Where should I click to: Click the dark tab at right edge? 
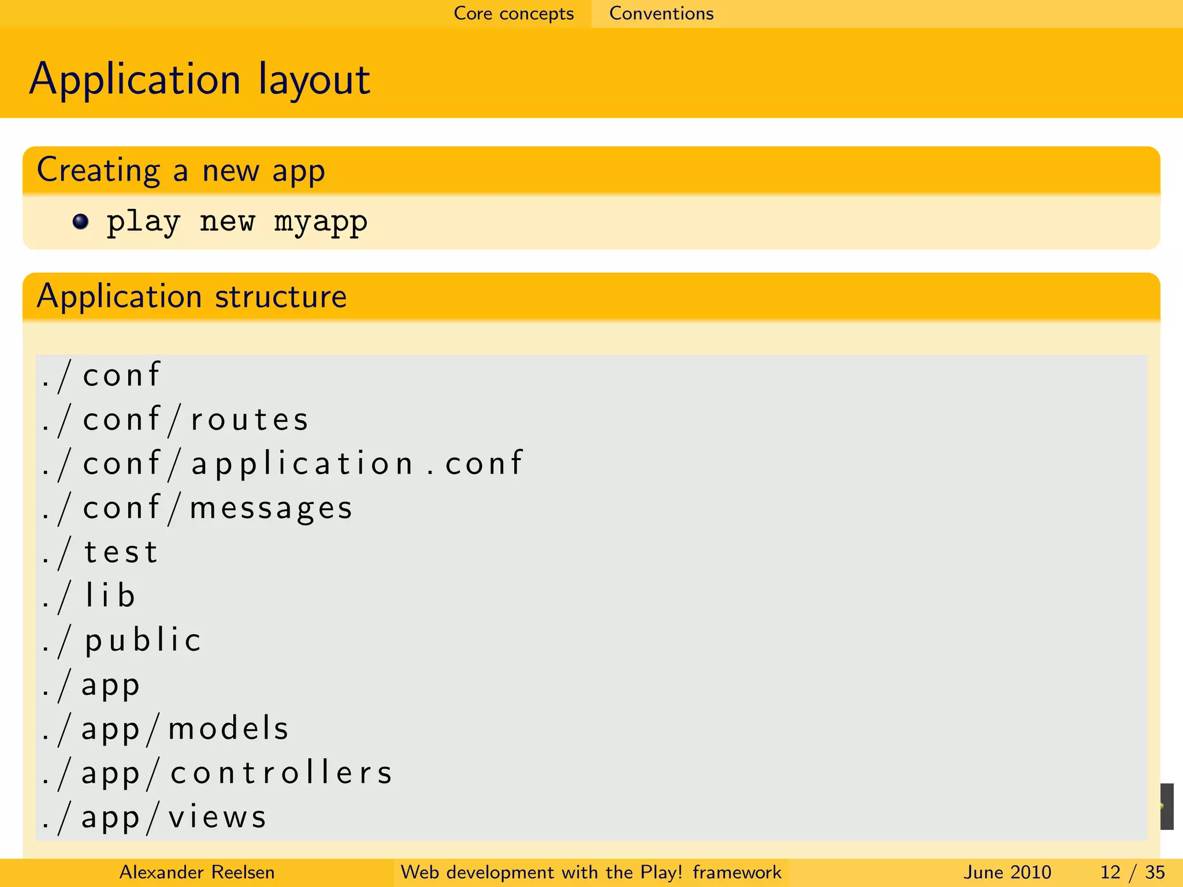(x=1166, y=806)
